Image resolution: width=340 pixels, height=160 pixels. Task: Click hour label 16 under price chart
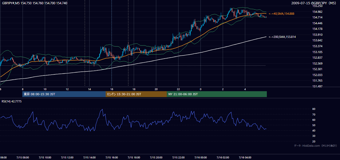point(112,89)
